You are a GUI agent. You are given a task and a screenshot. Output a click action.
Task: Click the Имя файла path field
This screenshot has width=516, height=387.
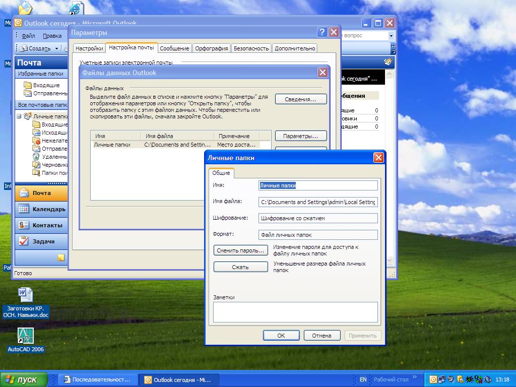tap(318, 202)
